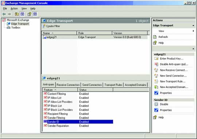Switch to the Send Connectors tab
Viewport: 197px width, 139px height.
click(x=92, y=85)
